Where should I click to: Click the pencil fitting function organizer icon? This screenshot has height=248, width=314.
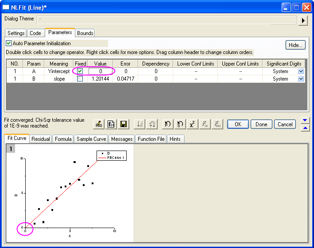100,124
